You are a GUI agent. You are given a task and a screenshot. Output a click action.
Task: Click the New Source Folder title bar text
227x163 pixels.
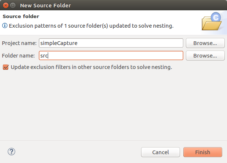click(45, 6)
